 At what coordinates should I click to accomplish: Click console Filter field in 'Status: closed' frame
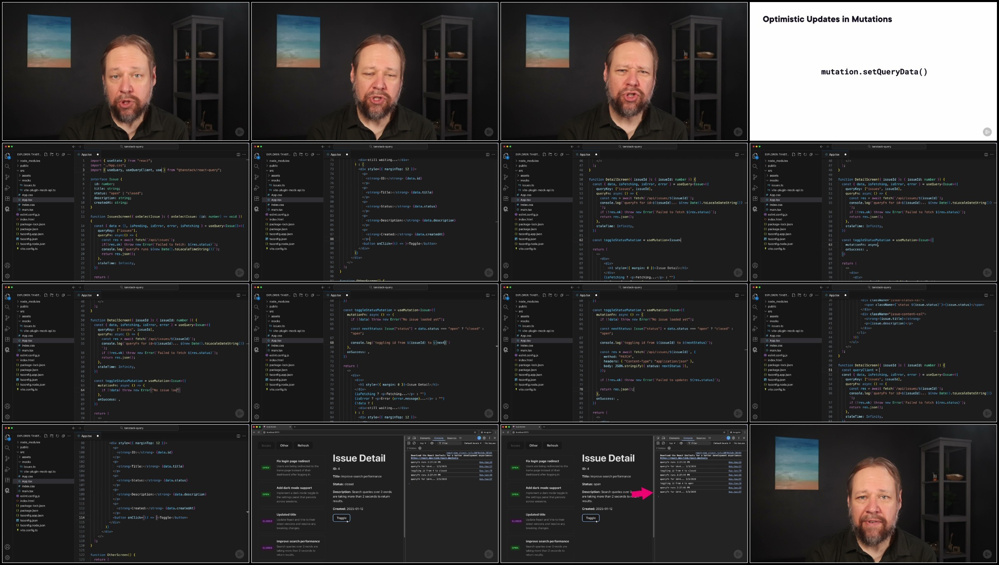(449, 443)
